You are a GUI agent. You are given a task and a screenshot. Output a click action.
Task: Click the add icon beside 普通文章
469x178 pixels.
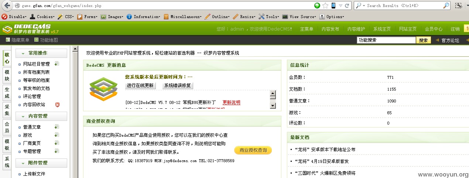click(57, 127)
